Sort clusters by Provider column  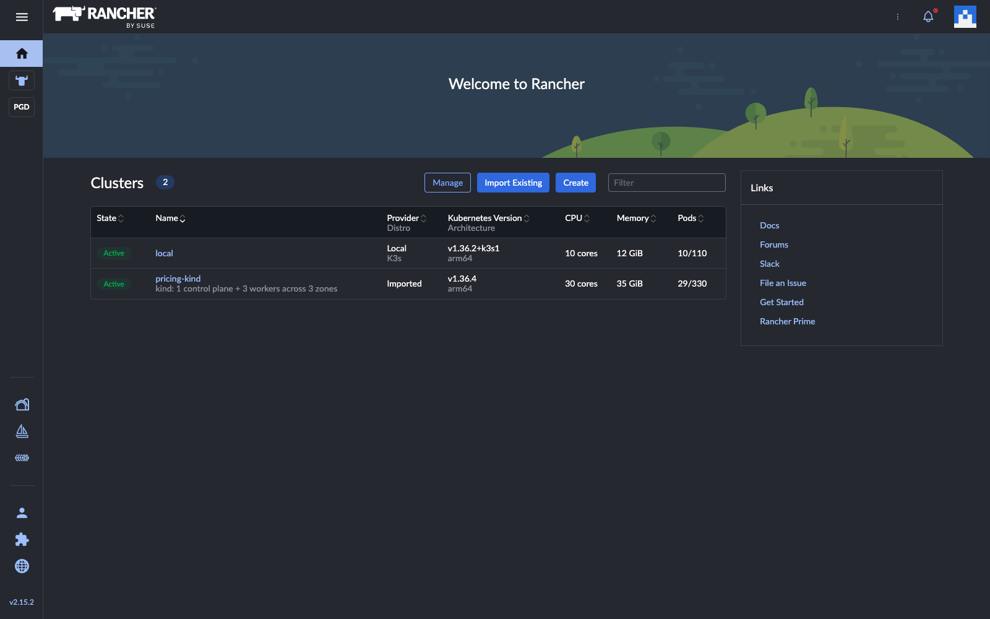(x=407, y=218)
